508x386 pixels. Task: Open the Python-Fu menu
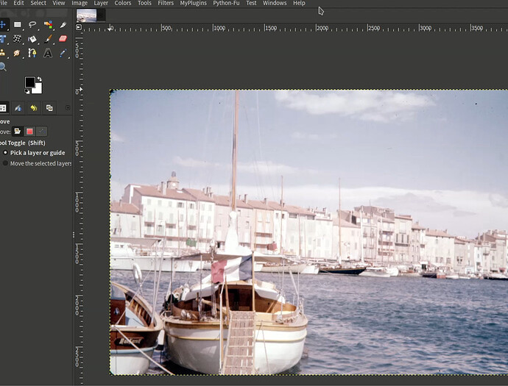click(x=226, y=4)
